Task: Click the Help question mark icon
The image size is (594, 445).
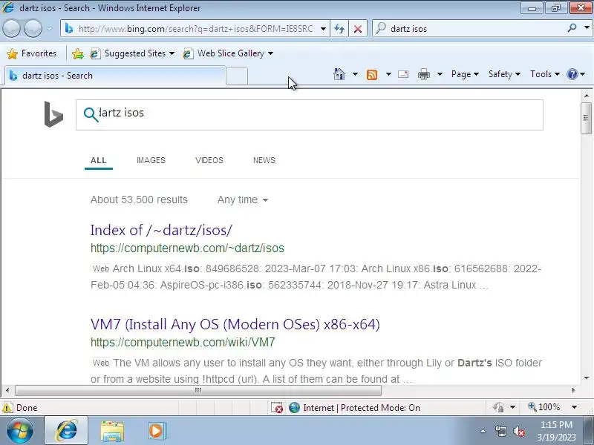Action: [572, 74]
